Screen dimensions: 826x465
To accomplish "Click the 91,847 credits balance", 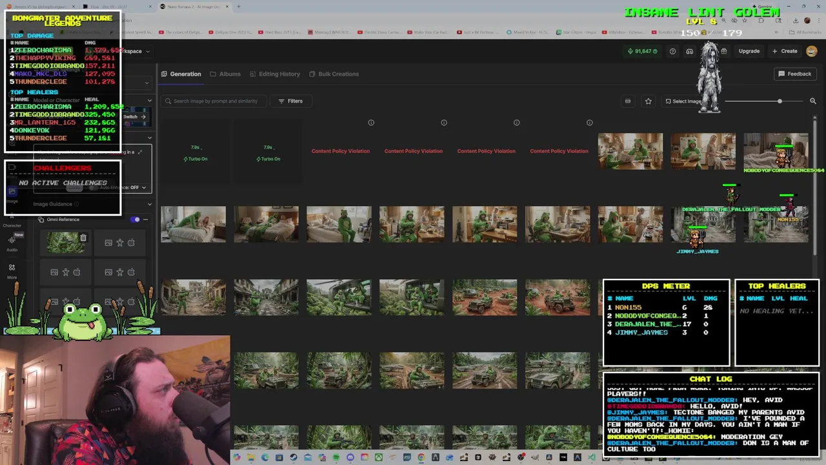I will coord(643,51).
